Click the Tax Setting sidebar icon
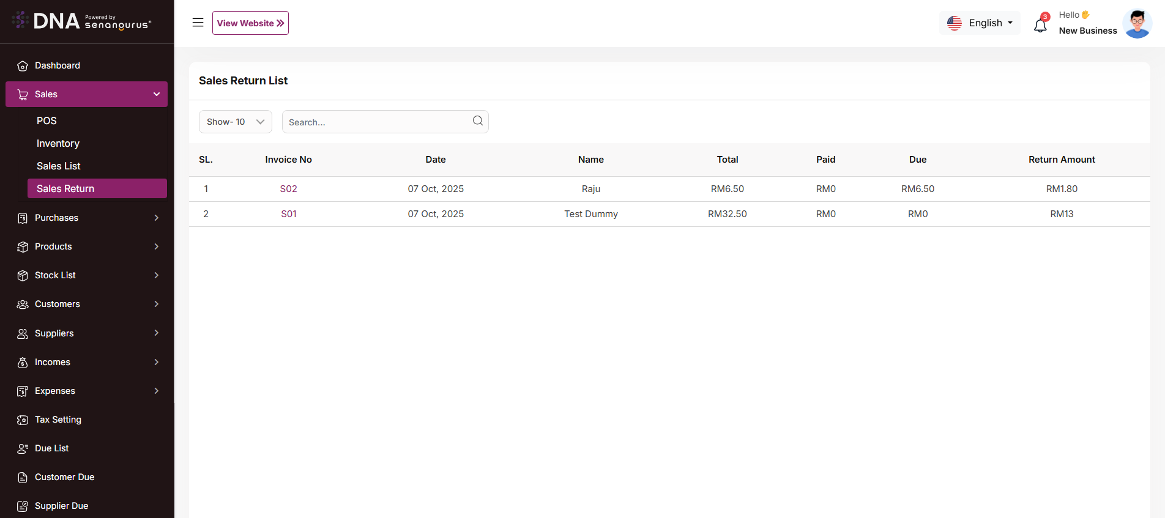This screenshot has width=1165, height=518. click(x=23, y=420)
